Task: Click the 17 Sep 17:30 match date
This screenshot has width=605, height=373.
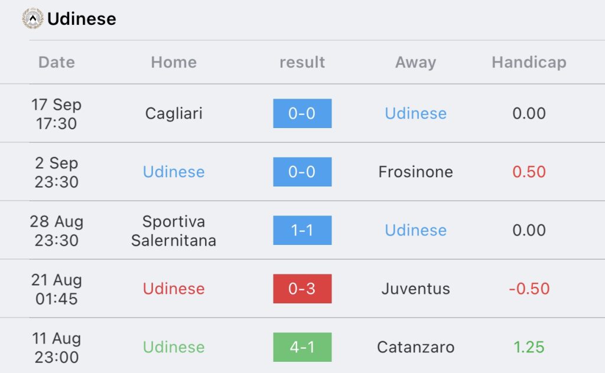Action: [x=57, y=114]
